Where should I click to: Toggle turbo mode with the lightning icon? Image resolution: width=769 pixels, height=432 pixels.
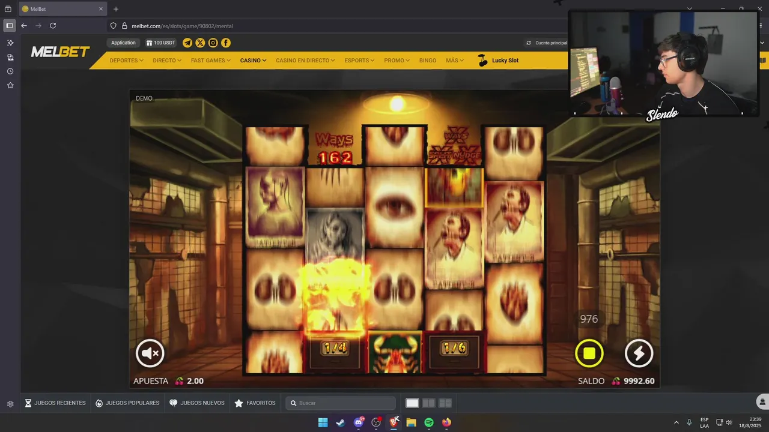pyautogui.click(x=639, y=353)
